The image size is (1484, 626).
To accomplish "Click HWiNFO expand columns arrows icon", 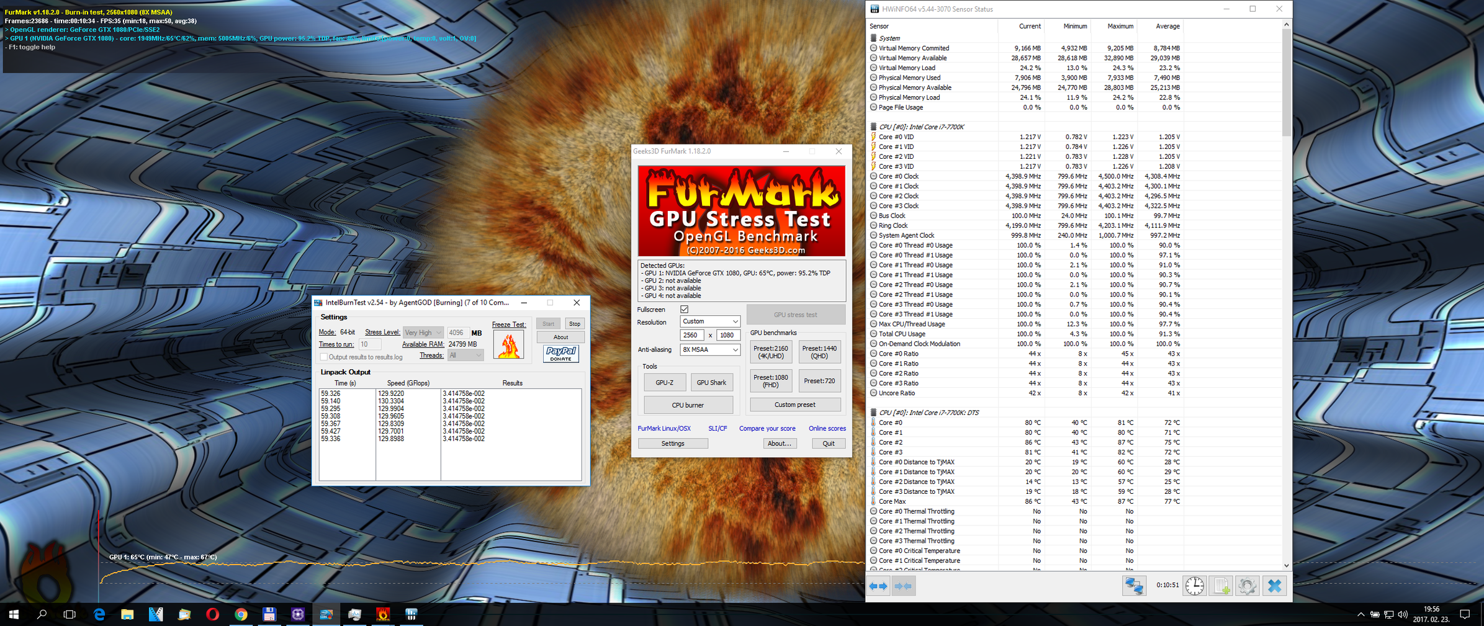I will 878,586.
